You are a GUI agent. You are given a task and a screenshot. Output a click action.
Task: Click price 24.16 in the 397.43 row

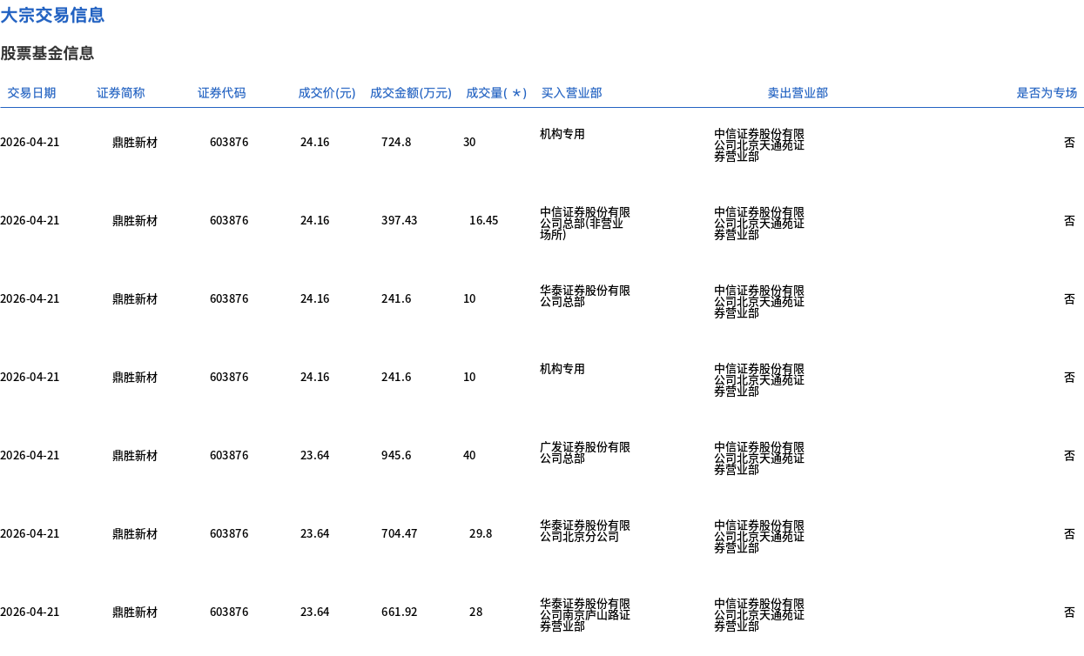[x=315, y=221]
